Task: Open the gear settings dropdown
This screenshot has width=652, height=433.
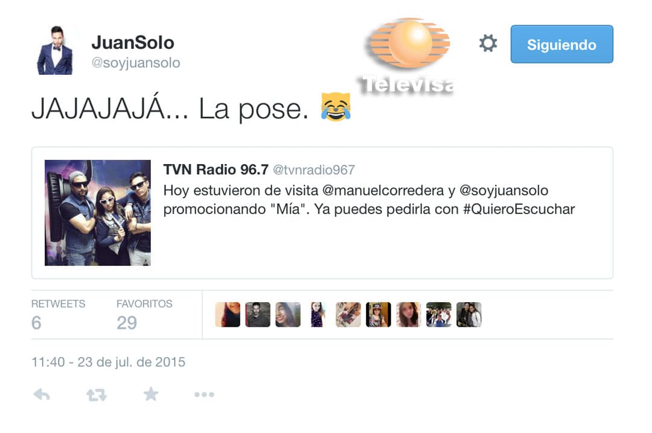Action: (488, 43)
